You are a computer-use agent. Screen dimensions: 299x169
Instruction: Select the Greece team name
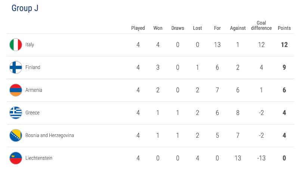pyautogui.click(x=32, y=113)
